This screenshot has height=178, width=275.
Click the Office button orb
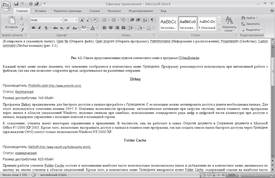[6, 6]
